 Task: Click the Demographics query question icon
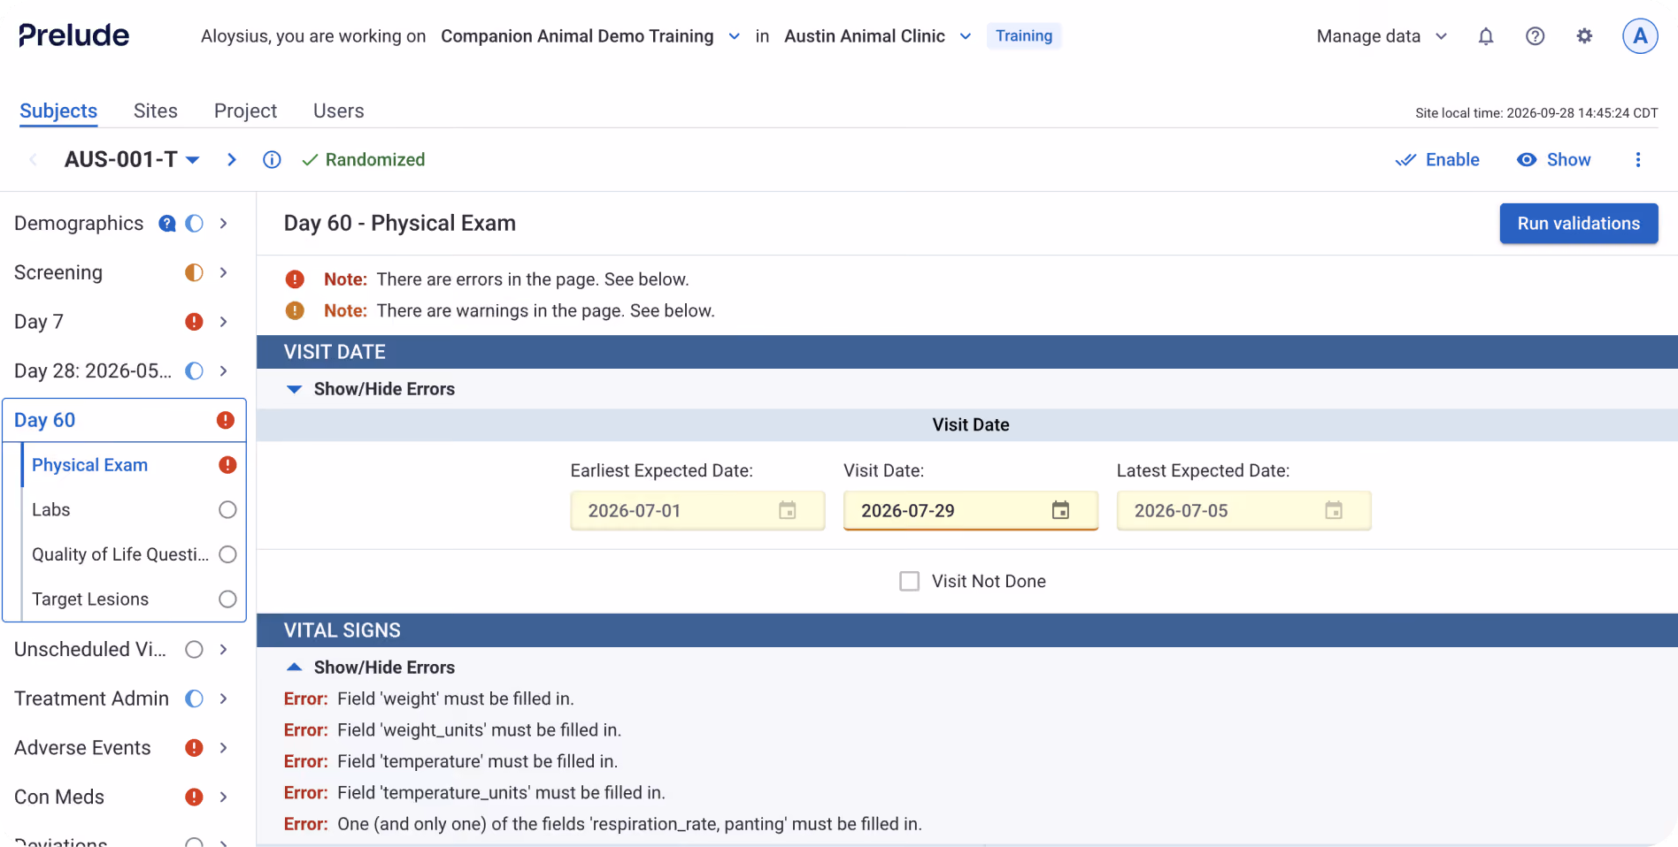click(166, 224)
